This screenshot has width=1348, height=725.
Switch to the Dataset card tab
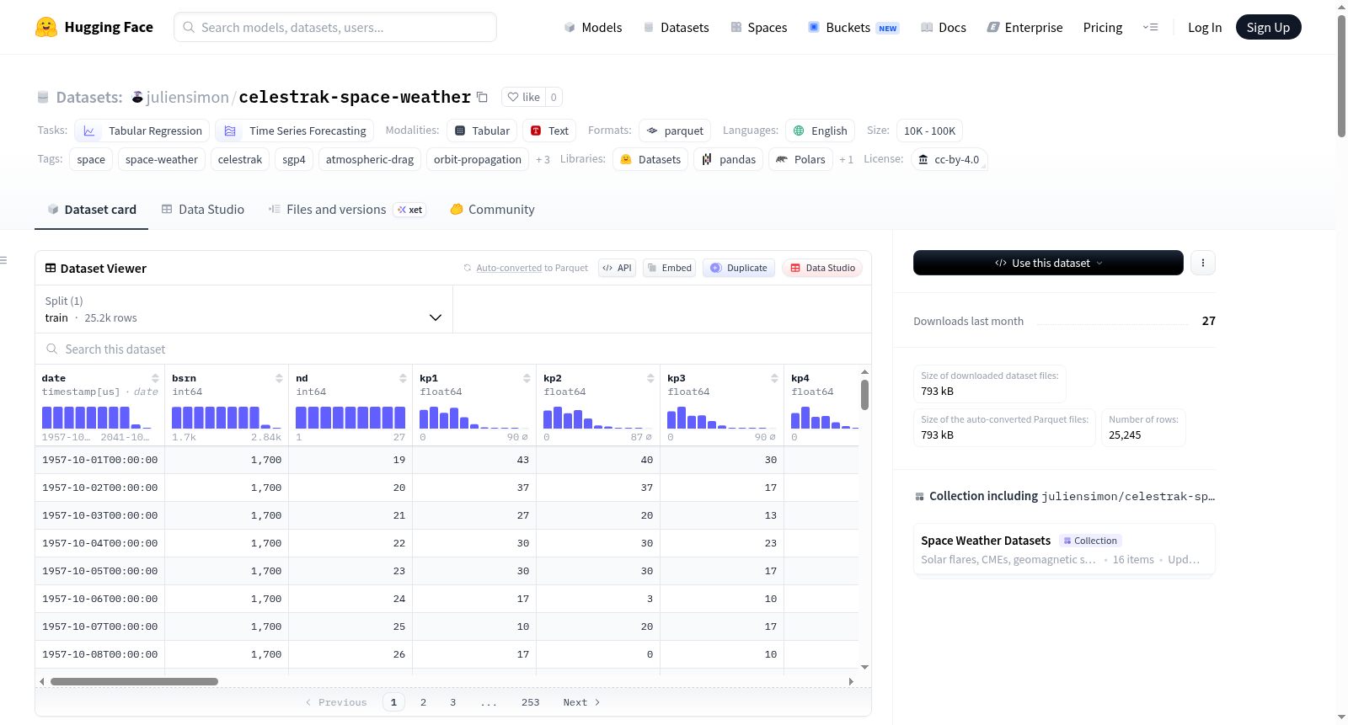91,210
